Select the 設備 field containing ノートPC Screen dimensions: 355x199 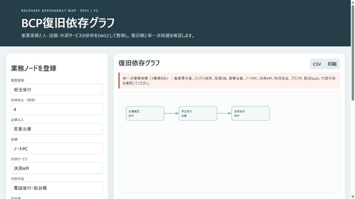click(x=57, y=149)
